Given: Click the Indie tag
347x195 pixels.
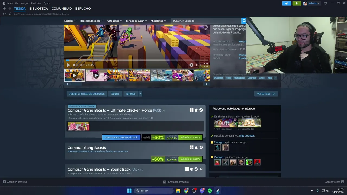Looking at the screenshot, I should coord(269,78).
